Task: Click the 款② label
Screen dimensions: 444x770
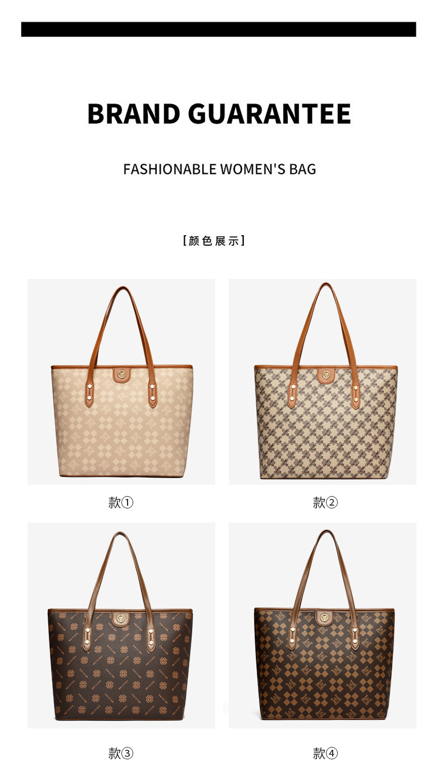Action: coord(325,502)
